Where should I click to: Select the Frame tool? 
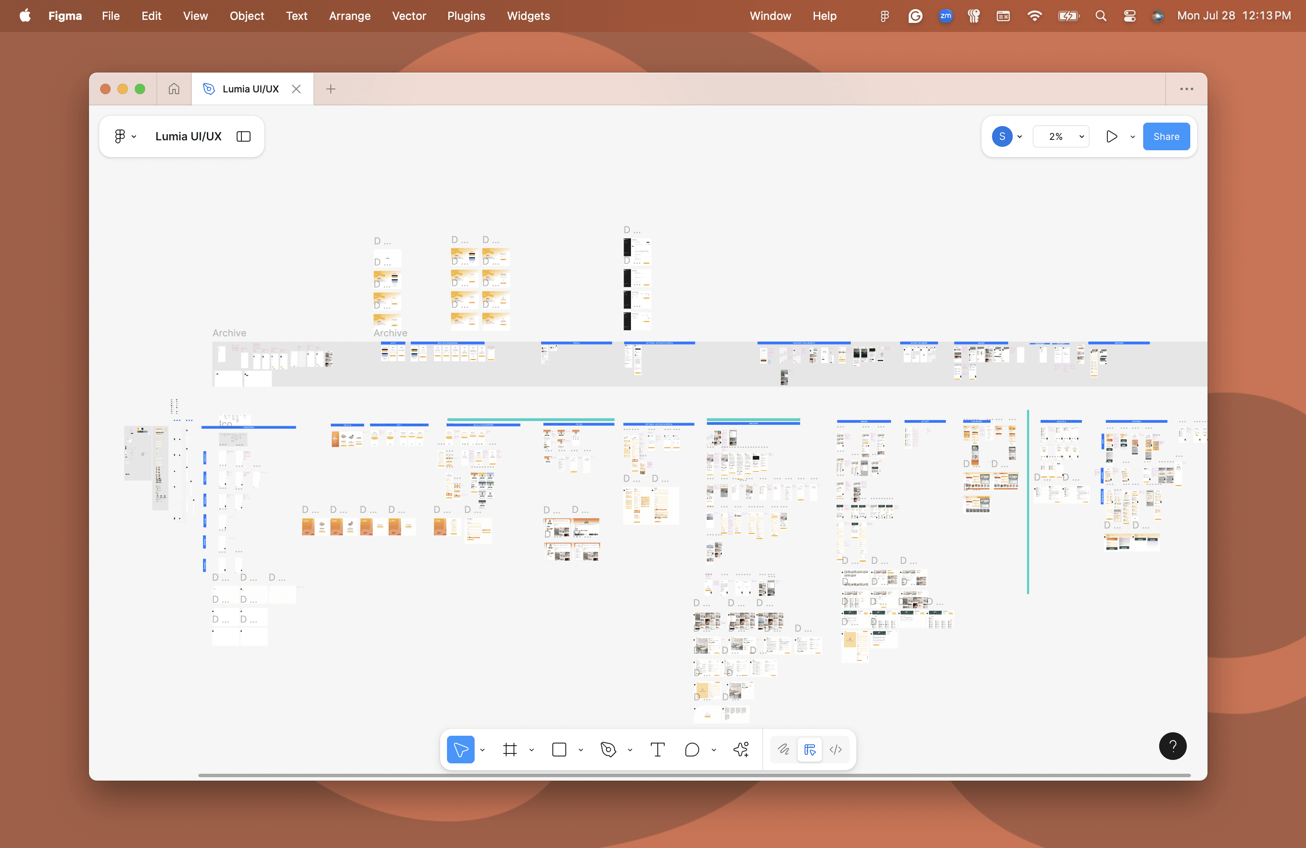pyautogui.click(x=510, y=749)
